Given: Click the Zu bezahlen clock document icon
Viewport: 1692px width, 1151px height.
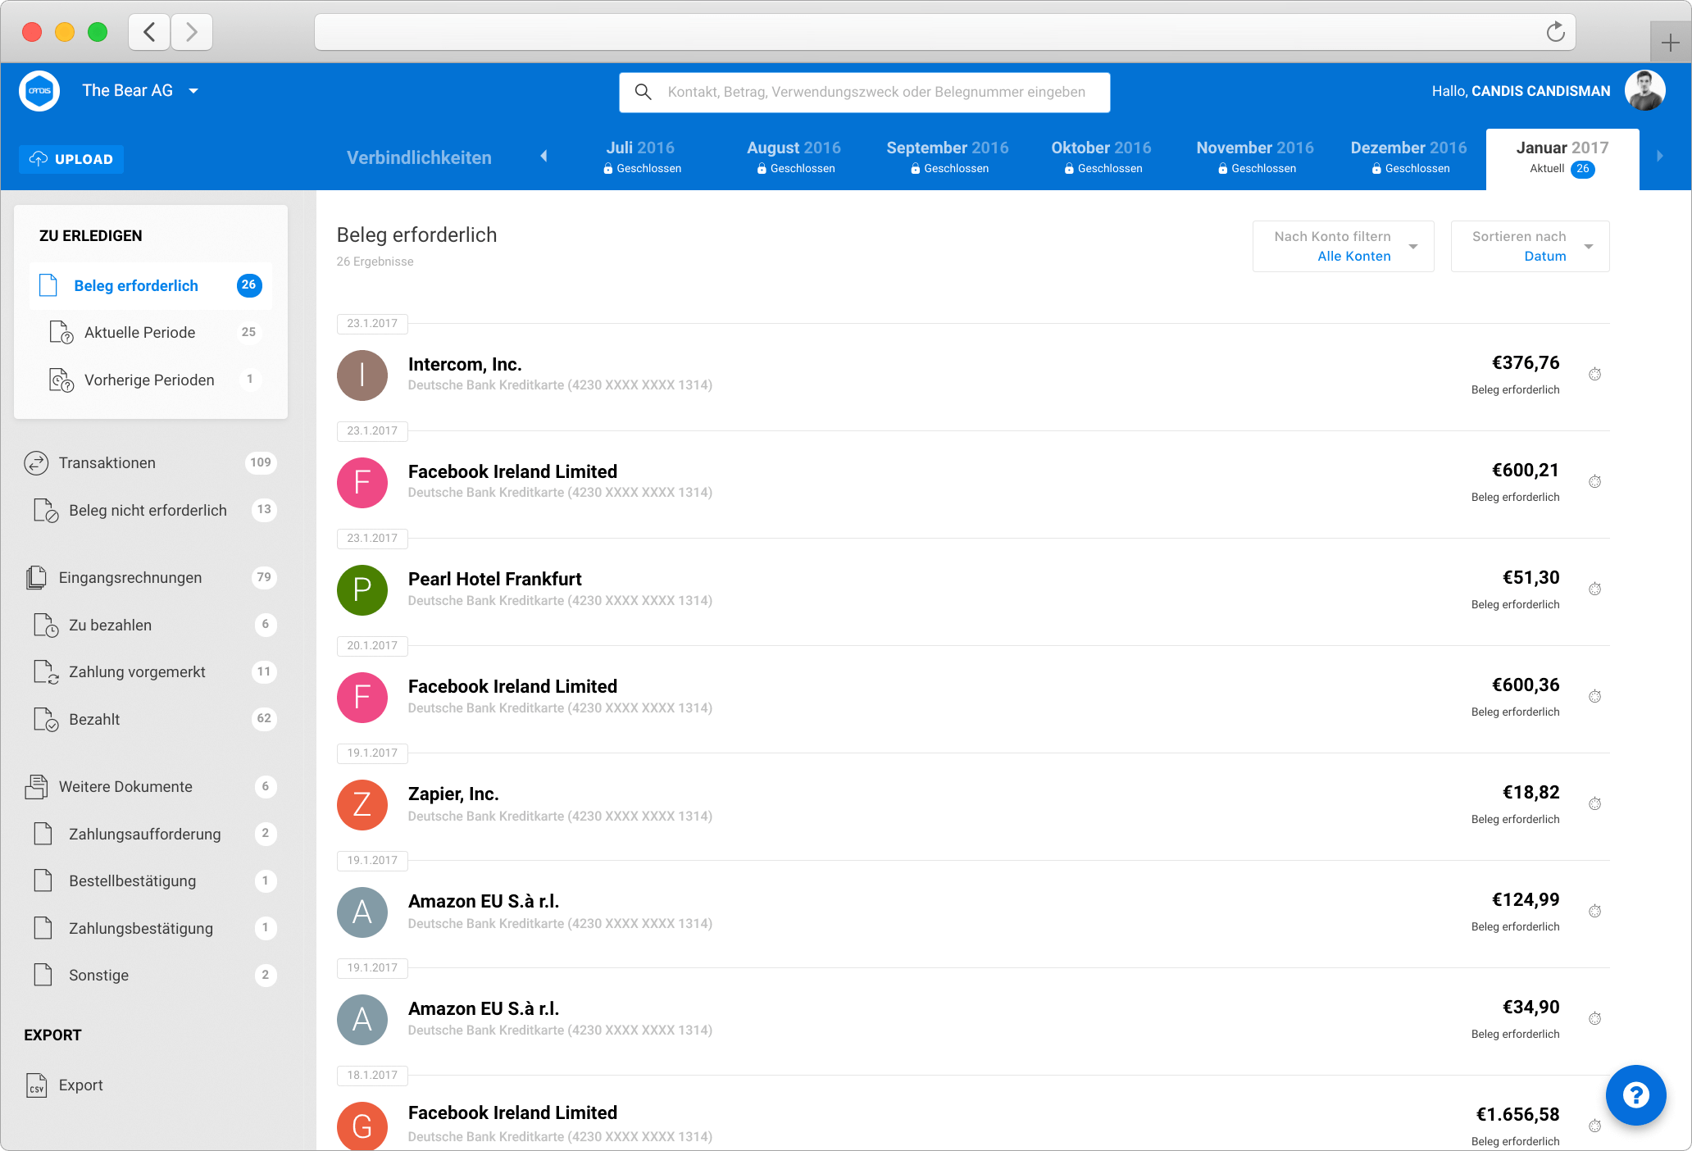Looking at the screenshot, I should (46, 626).
